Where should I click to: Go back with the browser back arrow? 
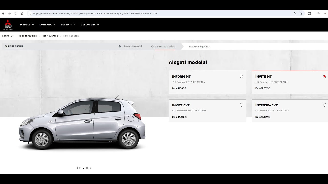[x=3, y=14]
